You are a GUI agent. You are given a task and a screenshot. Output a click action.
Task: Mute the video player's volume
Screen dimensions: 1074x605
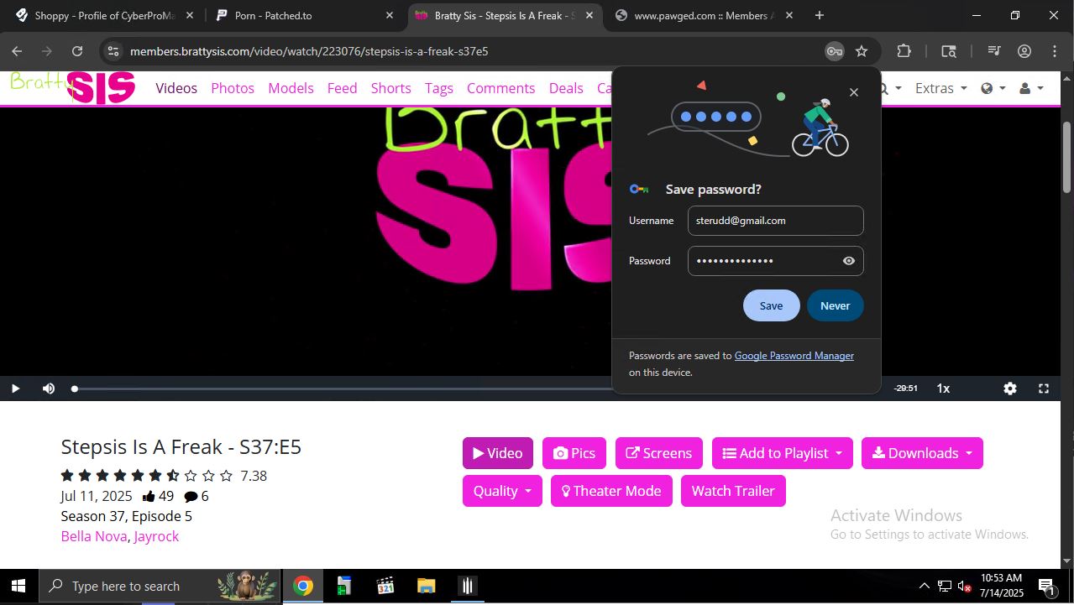click(49, 389)
